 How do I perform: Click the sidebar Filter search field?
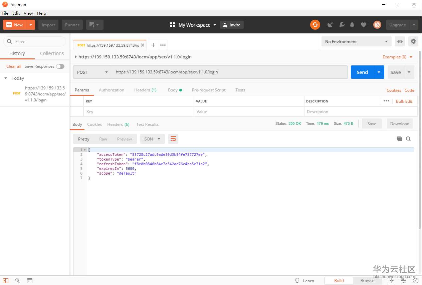tap(35, 41)
